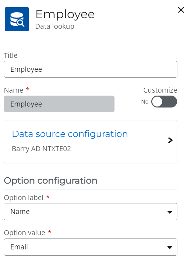Click the Data source configuration link
Screen dimensions: 185x259
[70, 134]
